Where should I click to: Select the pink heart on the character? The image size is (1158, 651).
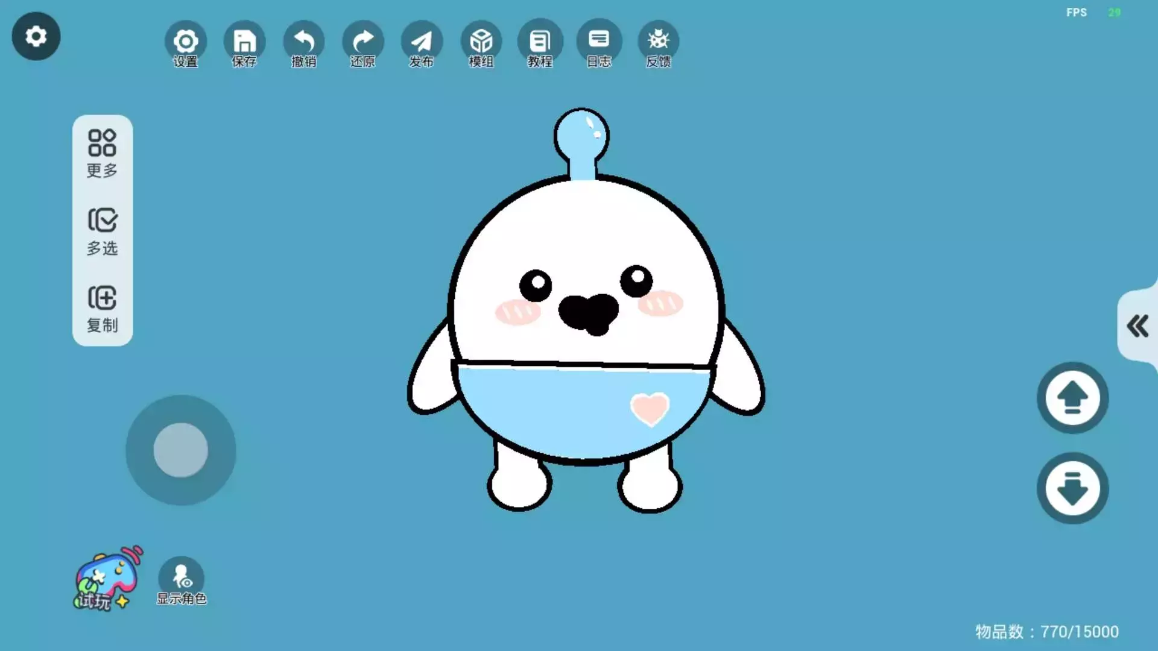click(x=650, y=408)
